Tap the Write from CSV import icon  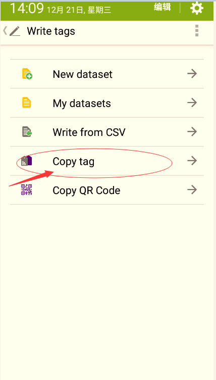coord(27,132)
